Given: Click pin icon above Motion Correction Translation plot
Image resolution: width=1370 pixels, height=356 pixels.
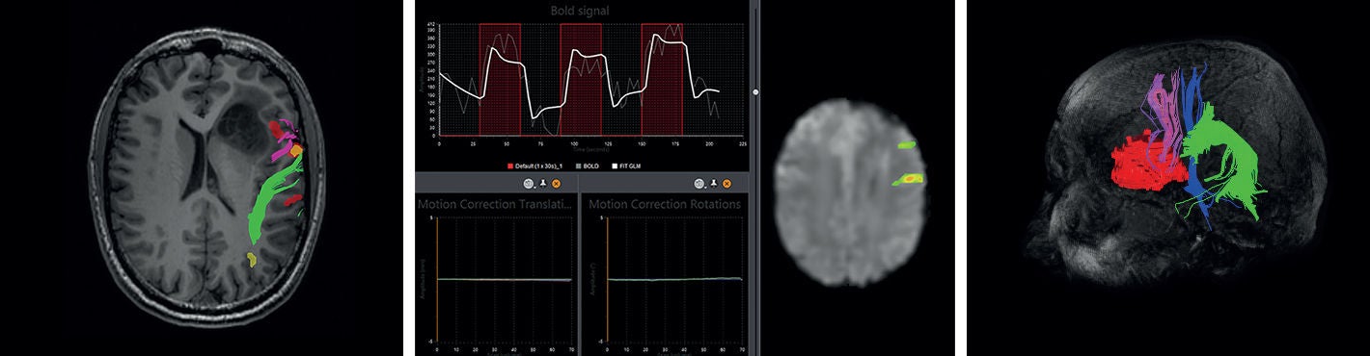Looking at the screenshot, I should [543, 183].
